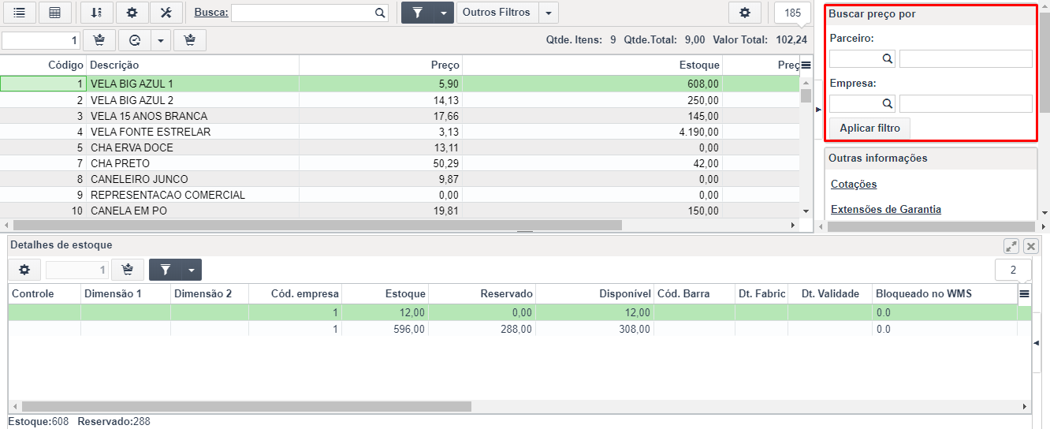This screenshot has height=429, width=1050.
Task: Select row CHA ERVA DOCE
Action: click(x=400, y=147)
